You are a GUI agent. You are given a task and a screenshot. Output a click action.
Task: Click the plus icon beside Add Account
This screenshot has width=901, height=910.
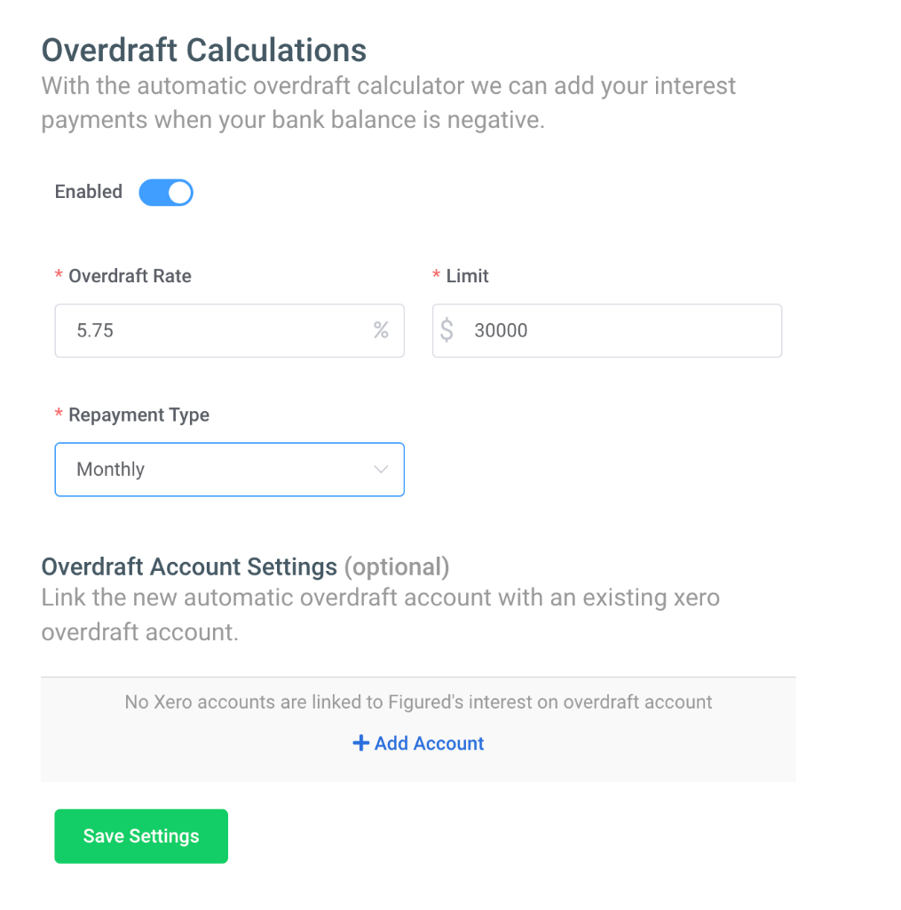[x=361, y=743]
